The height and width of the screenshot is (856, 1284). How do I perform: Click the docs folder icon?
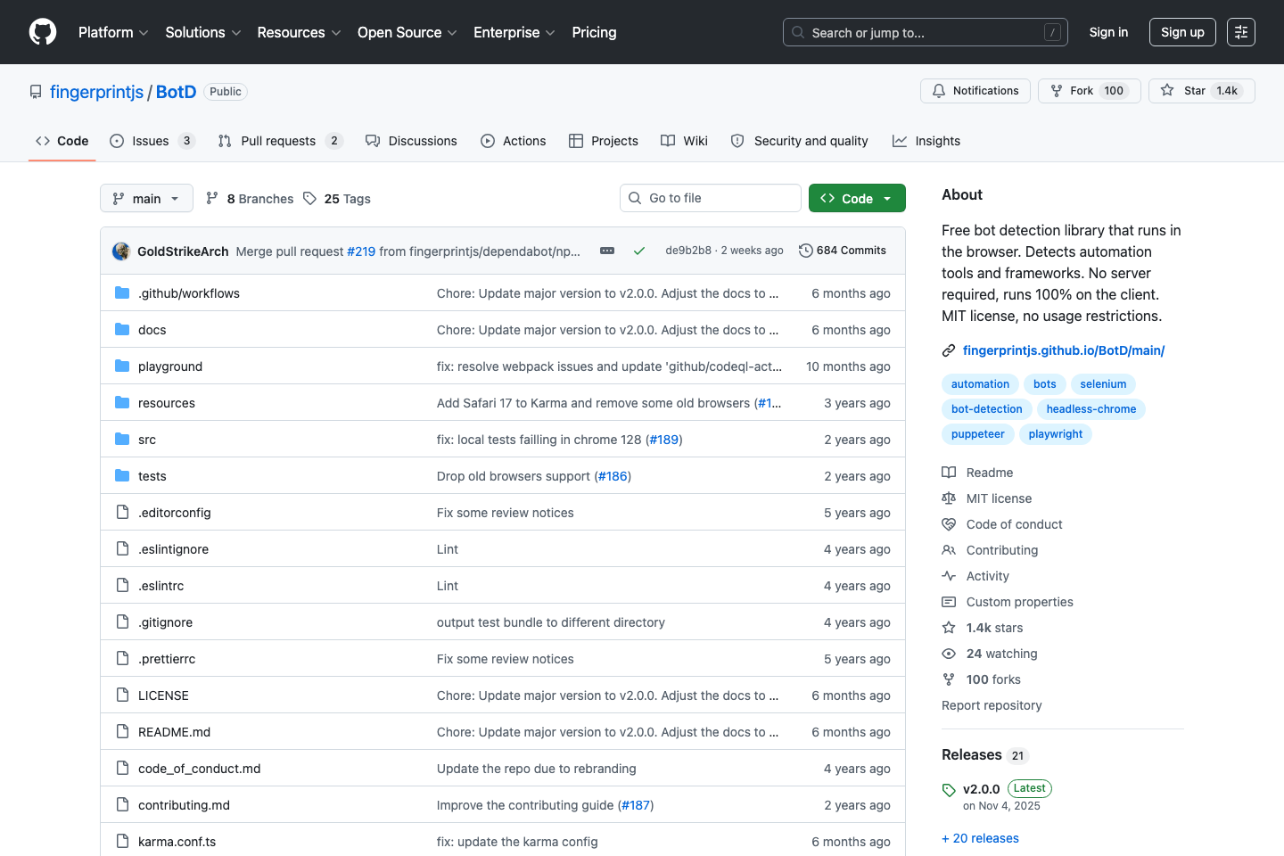point(121,329)
